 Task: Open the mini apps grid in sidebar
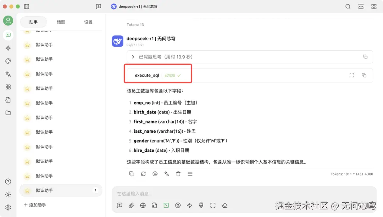point(8,87)
